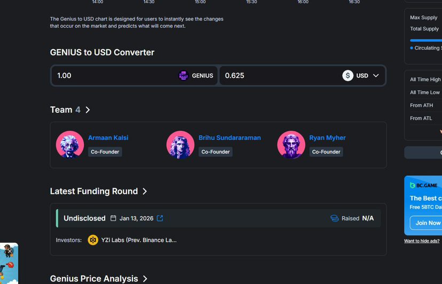Image resolution: width=442 pixels, height=284 pixels.
Task: Click the Join Now ad button
Action: [x=428, y=223]
